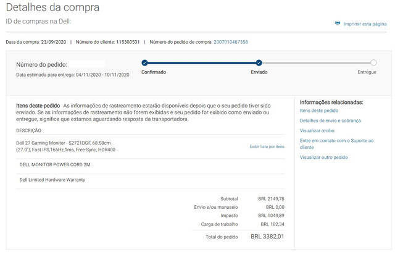The image size is (395, 254).
Task: Contact Suporte ao cliente link
Action: pyautogui.click(x=336, y=144)
